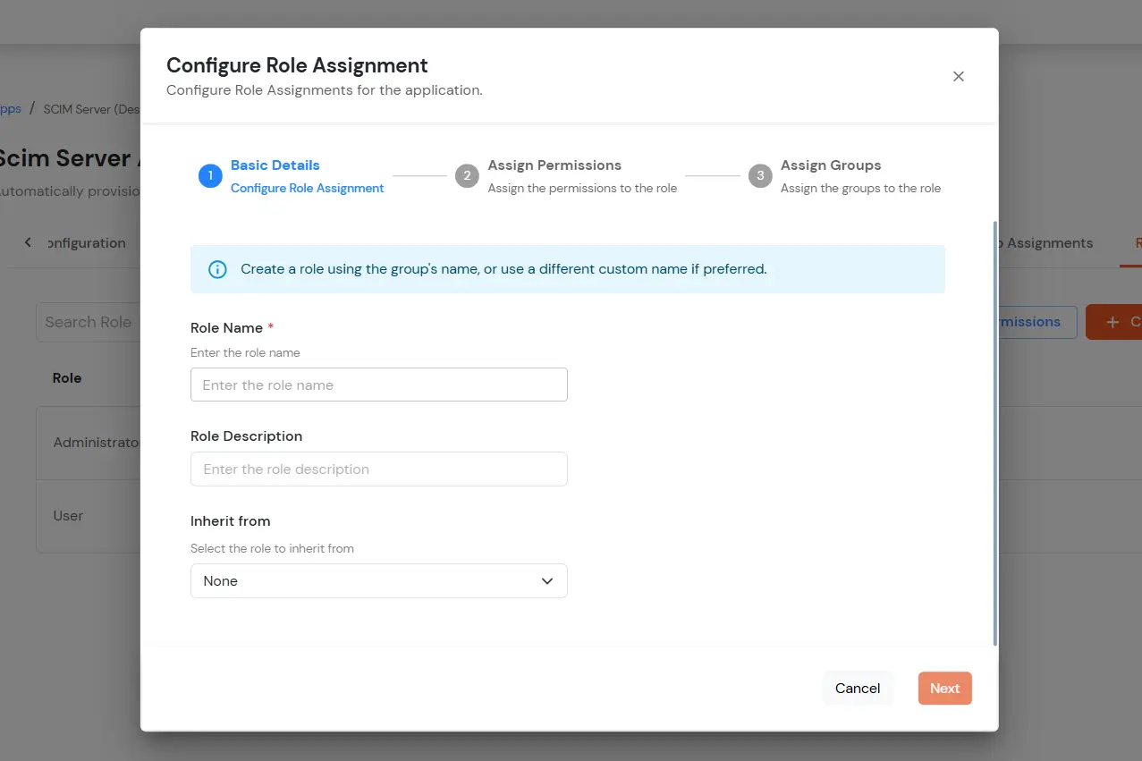Select the step 2 Assign Permissions circle
The image size is (1142, 761).
467,175
